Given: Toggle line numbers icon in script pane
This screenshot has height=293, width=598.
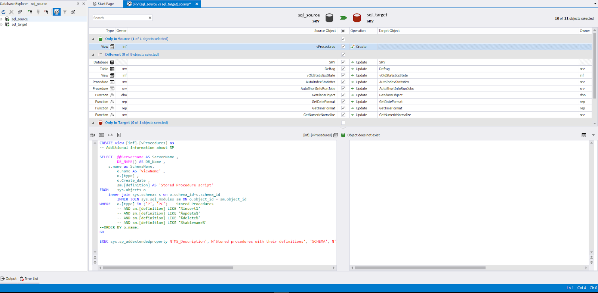Looking at the screenshot, I should tap(101, 135).
